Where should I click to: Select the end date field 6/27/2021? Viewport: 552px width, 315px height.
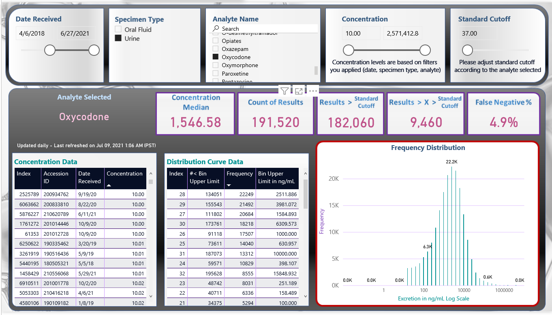pyautogui.click(x=77, y=34)
